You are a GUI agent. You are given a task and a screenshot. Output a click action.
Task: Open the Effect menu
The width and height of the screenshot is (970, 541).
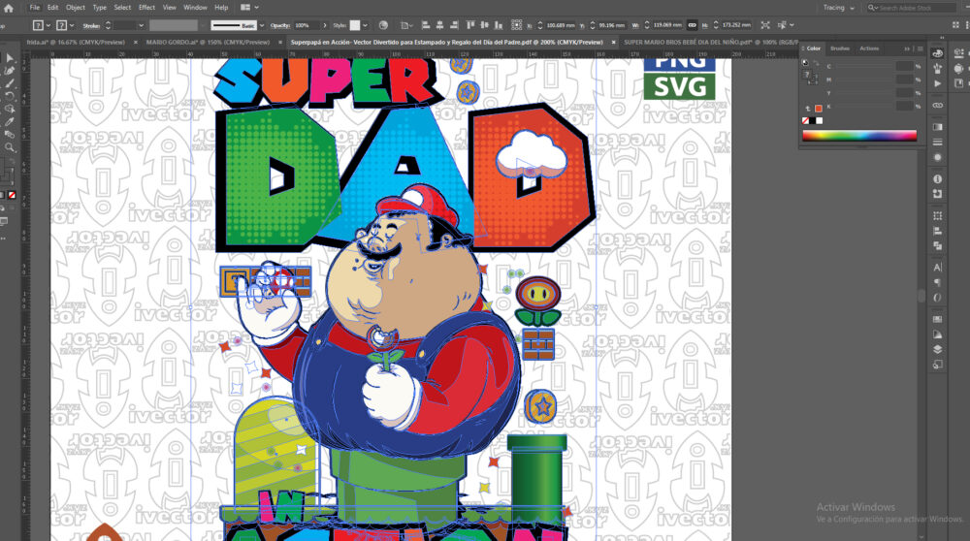146,8
